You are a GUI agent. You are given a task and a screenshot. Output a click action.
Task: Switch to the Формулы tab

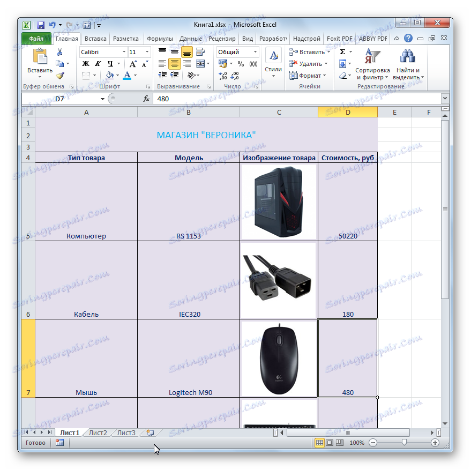pyautogui.click(x=160, y=39)
